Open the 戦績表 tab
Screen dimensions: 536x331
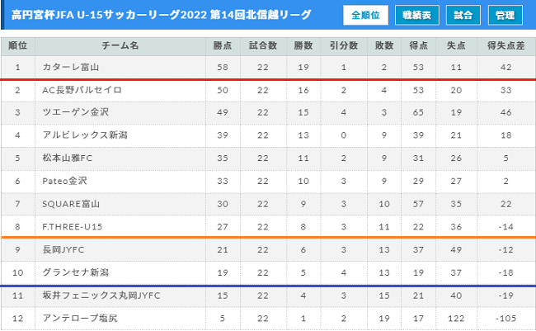click(x=416, y=15)
